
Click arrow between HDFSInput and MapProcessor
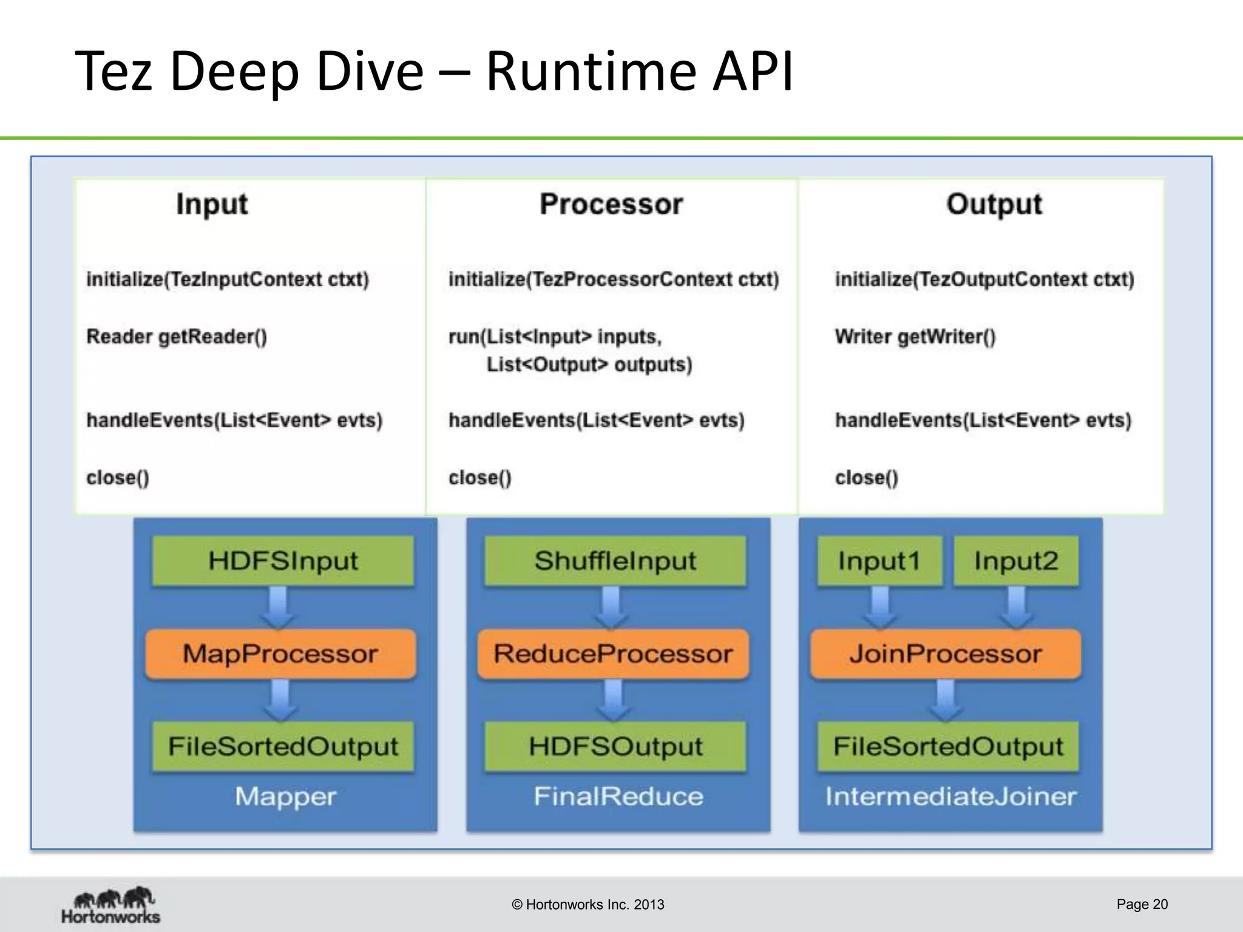[279, 607]
